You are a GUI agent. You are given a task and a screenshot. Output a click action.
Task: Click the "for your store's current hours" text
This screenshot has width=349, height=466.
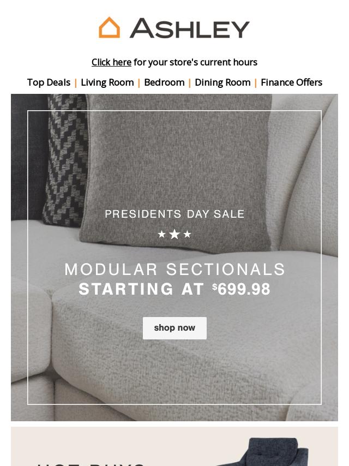195,62
